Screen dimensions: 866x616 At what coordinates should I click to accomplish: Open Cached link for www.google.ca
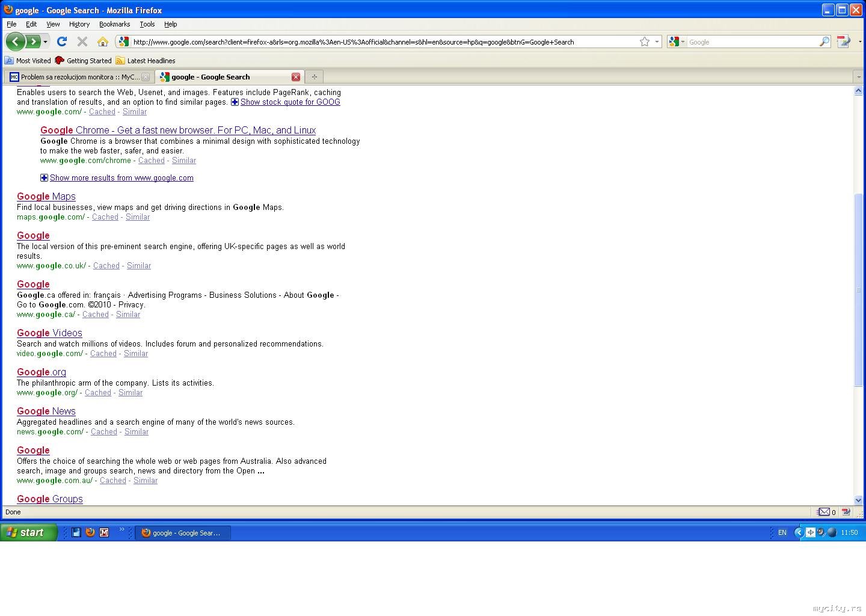click(96, 315)
